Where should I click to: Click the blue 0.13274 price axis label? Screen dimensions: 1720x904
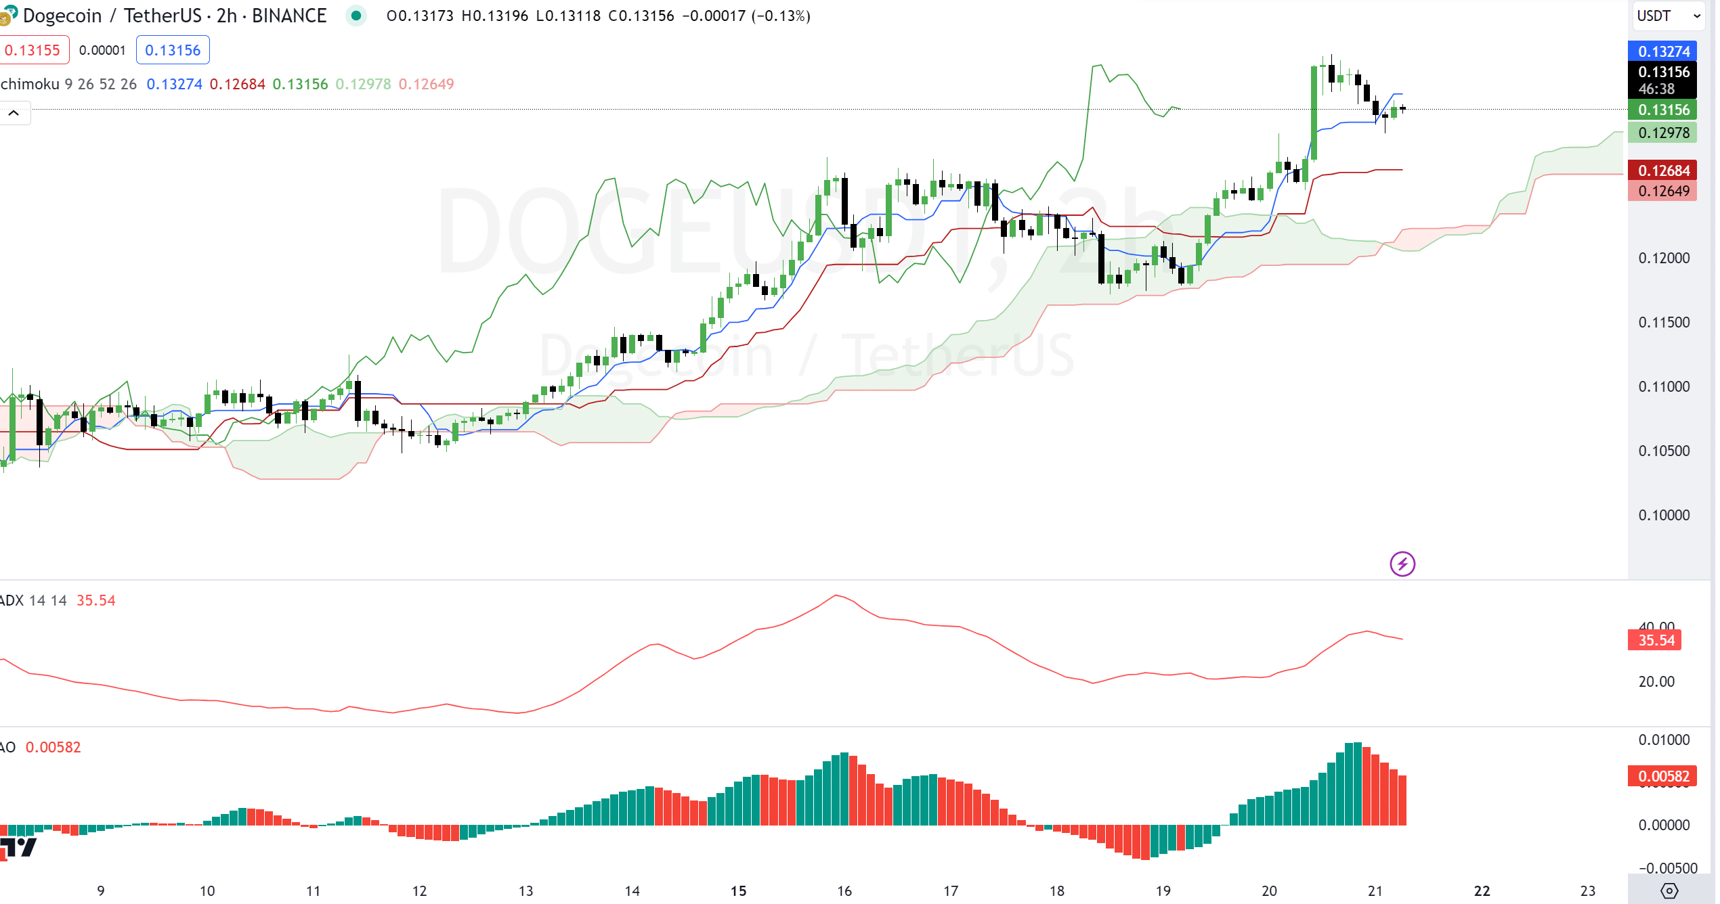tap(1662, 51)
